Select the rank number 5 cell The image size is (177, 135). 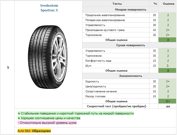click(x=8, y=67)
